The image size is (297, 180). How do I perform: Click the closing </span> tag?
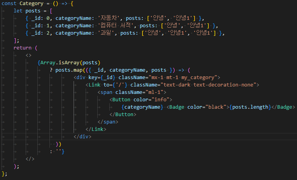[108, 122]
